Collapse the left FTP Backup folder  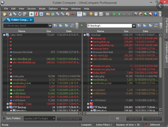[7, 107]
